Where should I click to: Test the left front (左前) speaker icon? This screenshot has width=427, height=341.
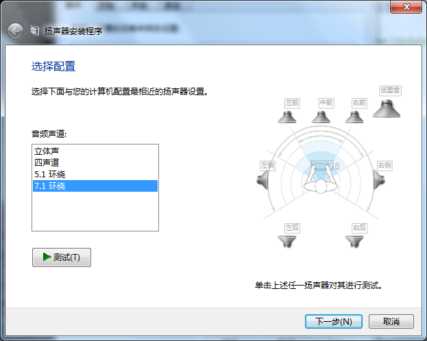coord(286,117)
